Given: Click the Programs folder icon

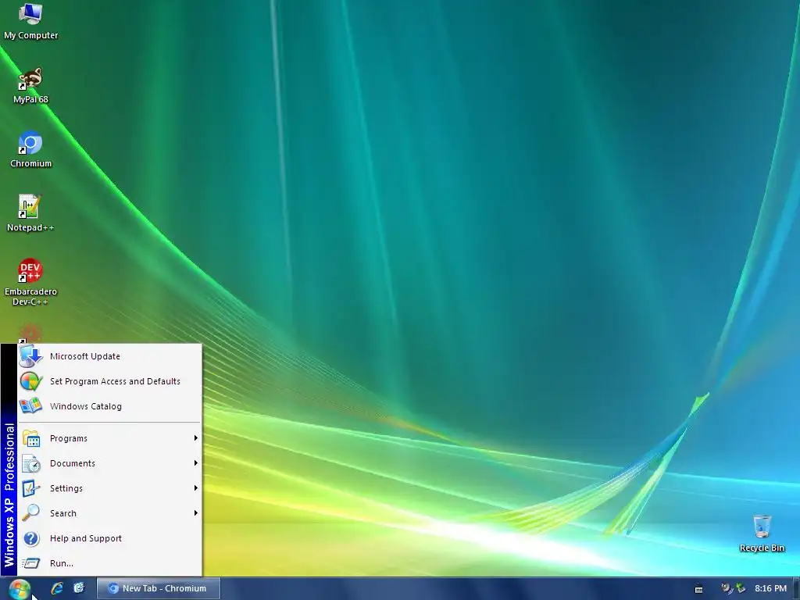Looking at the screenshot, I should coord(30,438).
